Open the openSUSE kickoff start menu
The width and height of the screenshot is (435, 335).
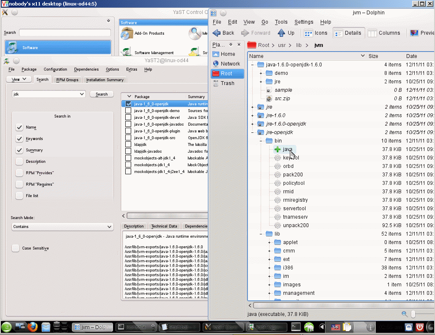tap(6, 327)
